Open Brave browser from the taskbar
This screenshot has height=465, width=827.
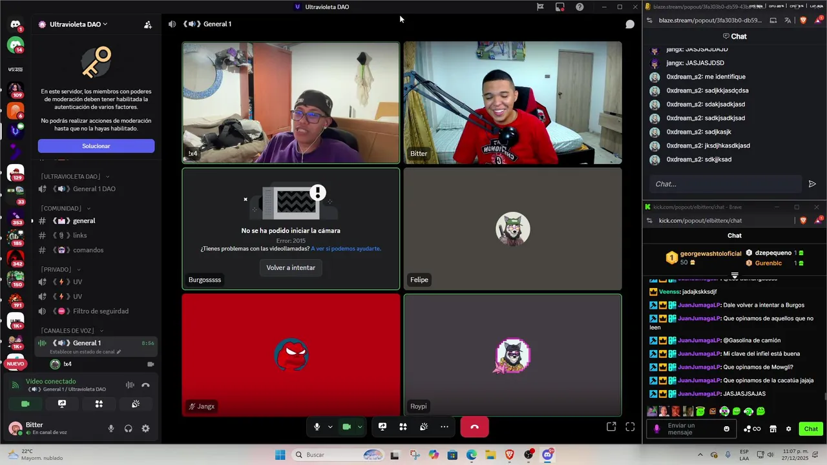point(510,455)
